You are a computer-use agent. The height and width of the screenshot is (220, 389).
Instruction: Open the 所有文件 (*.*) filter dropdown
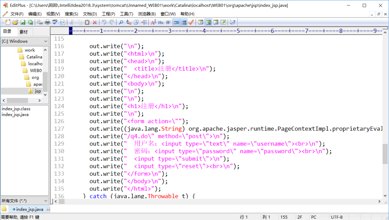tap(25, 201)
